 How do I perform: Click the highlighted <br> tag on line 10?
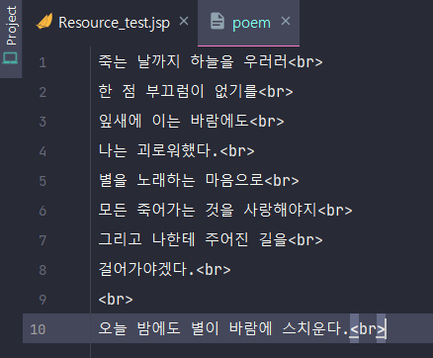[368, 329]
